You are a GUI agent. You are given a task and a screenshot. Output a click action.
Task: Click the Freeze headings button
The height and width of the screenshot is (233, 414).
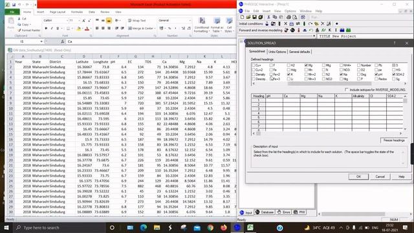click(x=394, y=140)
